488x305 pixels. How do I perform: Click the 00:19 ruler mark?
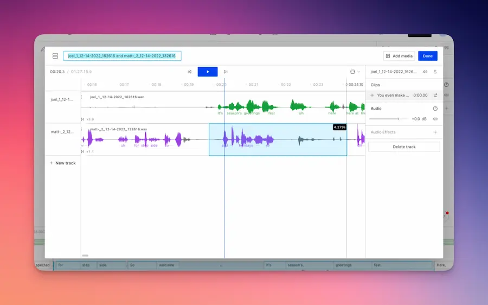(189, 85)
